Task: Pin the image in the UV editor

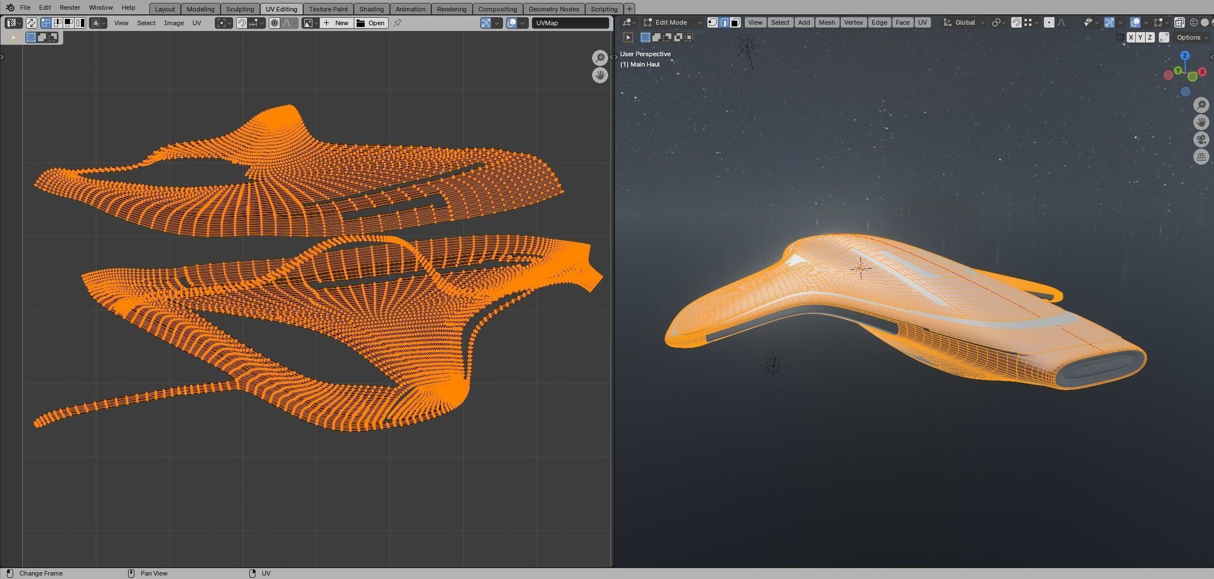Action: (397, 23)
